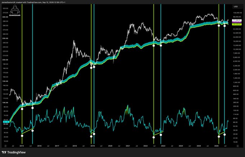Click the '2023' label on the time axis
The width and height of the screenshot is (245, 157).
pyautogui.click(x=163, y=146)
